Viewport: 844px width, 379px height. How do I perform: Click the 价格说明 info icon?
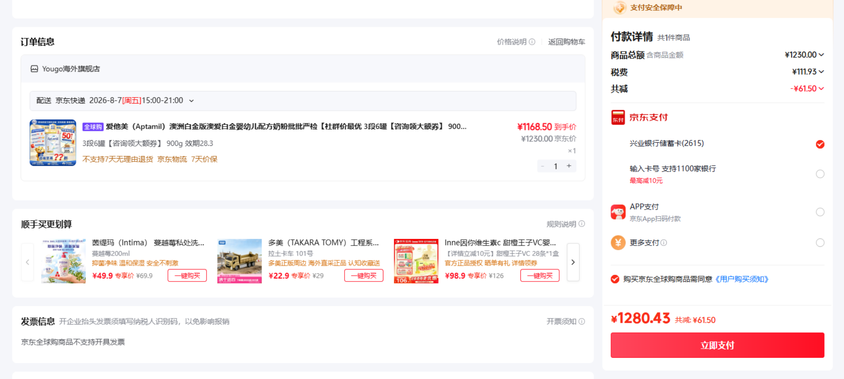coord(532,42)
